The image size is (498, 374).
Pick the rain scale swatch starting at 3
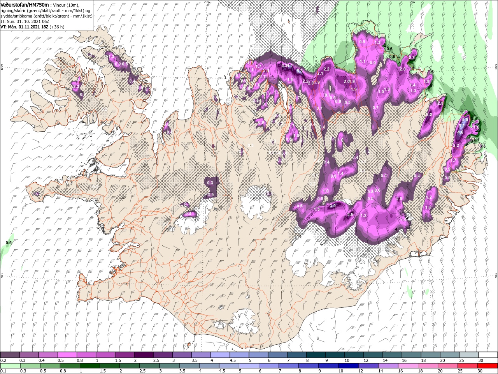(x=169, y=366)
